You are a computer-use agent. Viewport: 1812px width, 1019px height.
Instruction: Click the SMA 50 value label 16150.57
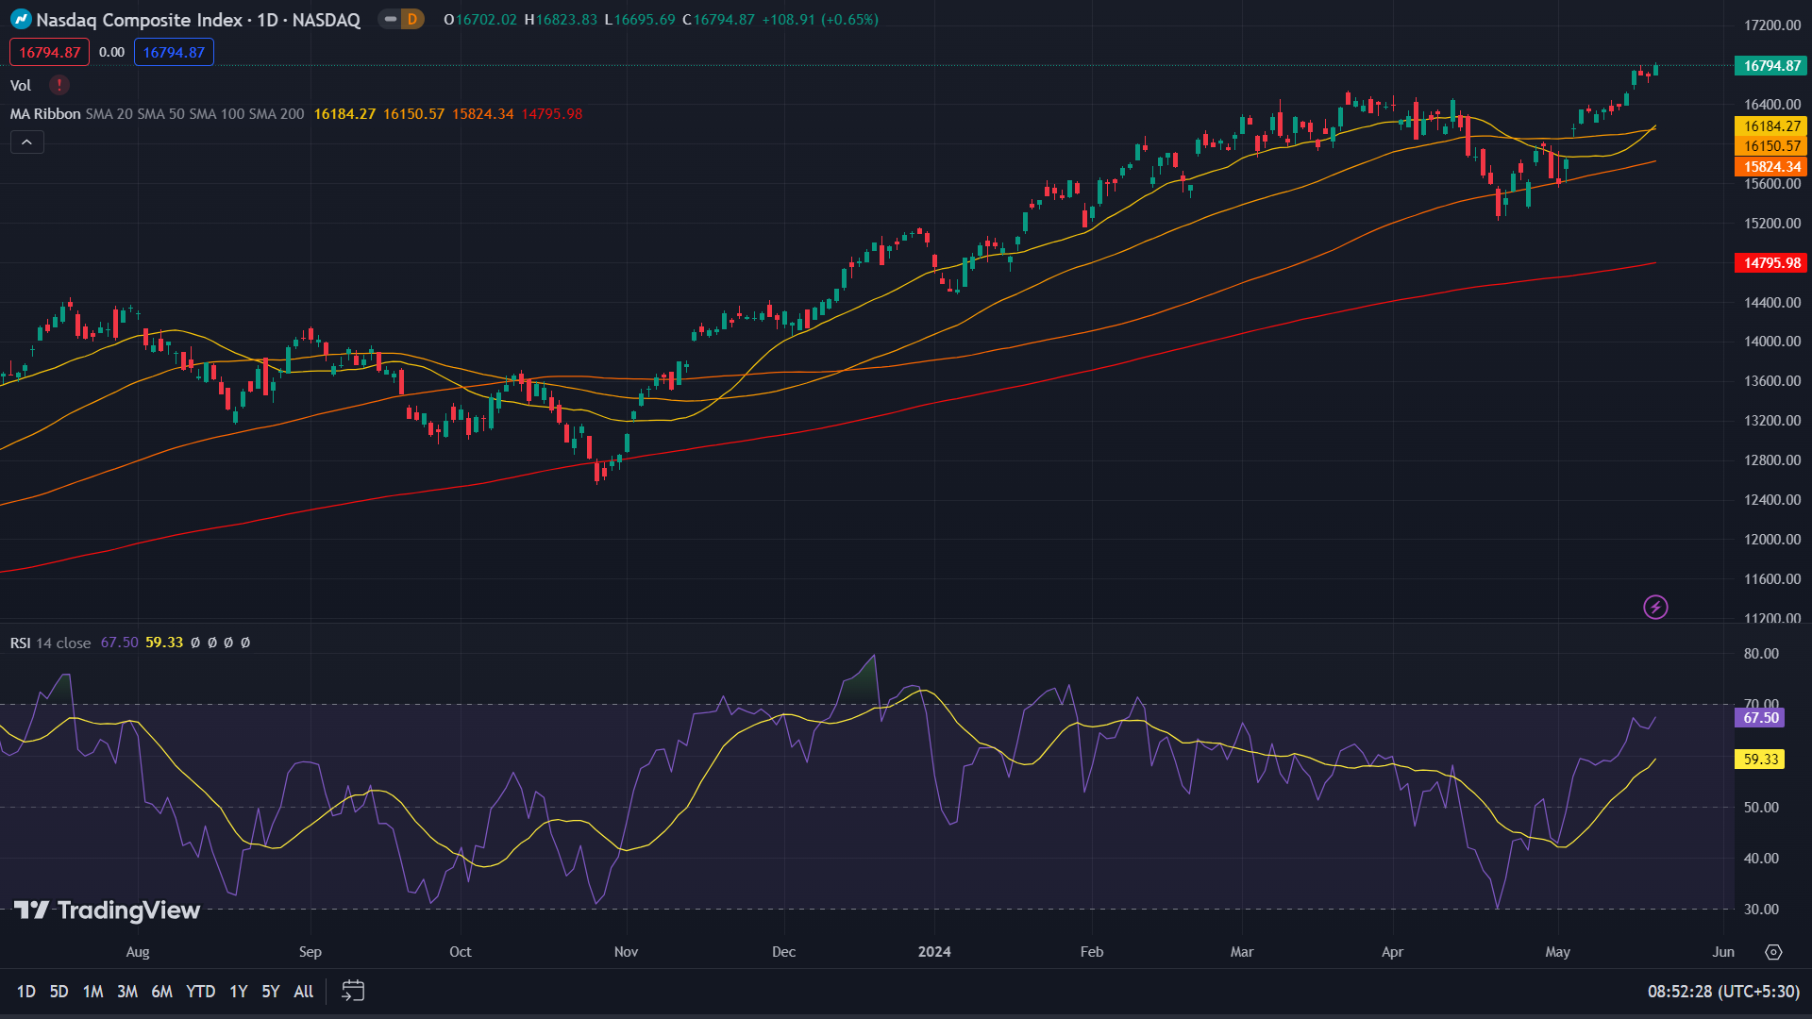point(1771,146)
